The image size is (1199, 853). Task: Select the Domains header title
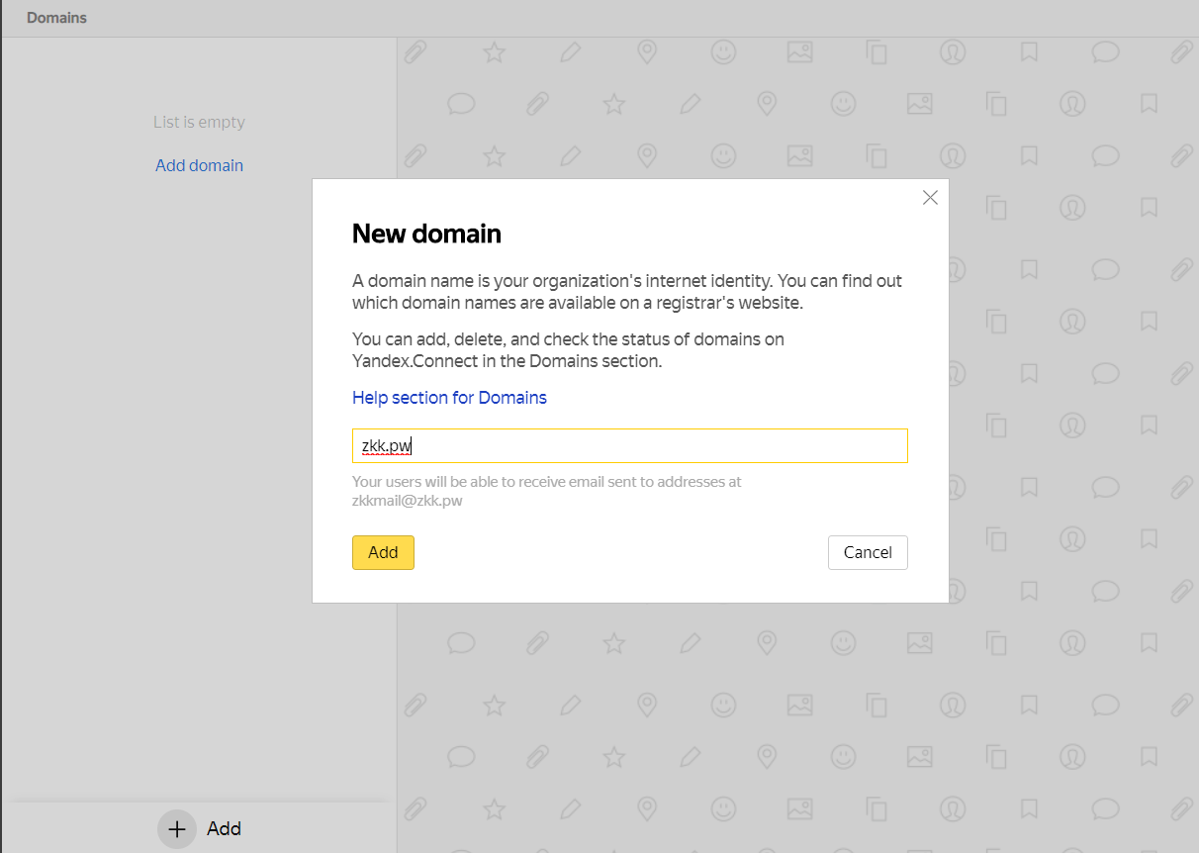point(56,18)
